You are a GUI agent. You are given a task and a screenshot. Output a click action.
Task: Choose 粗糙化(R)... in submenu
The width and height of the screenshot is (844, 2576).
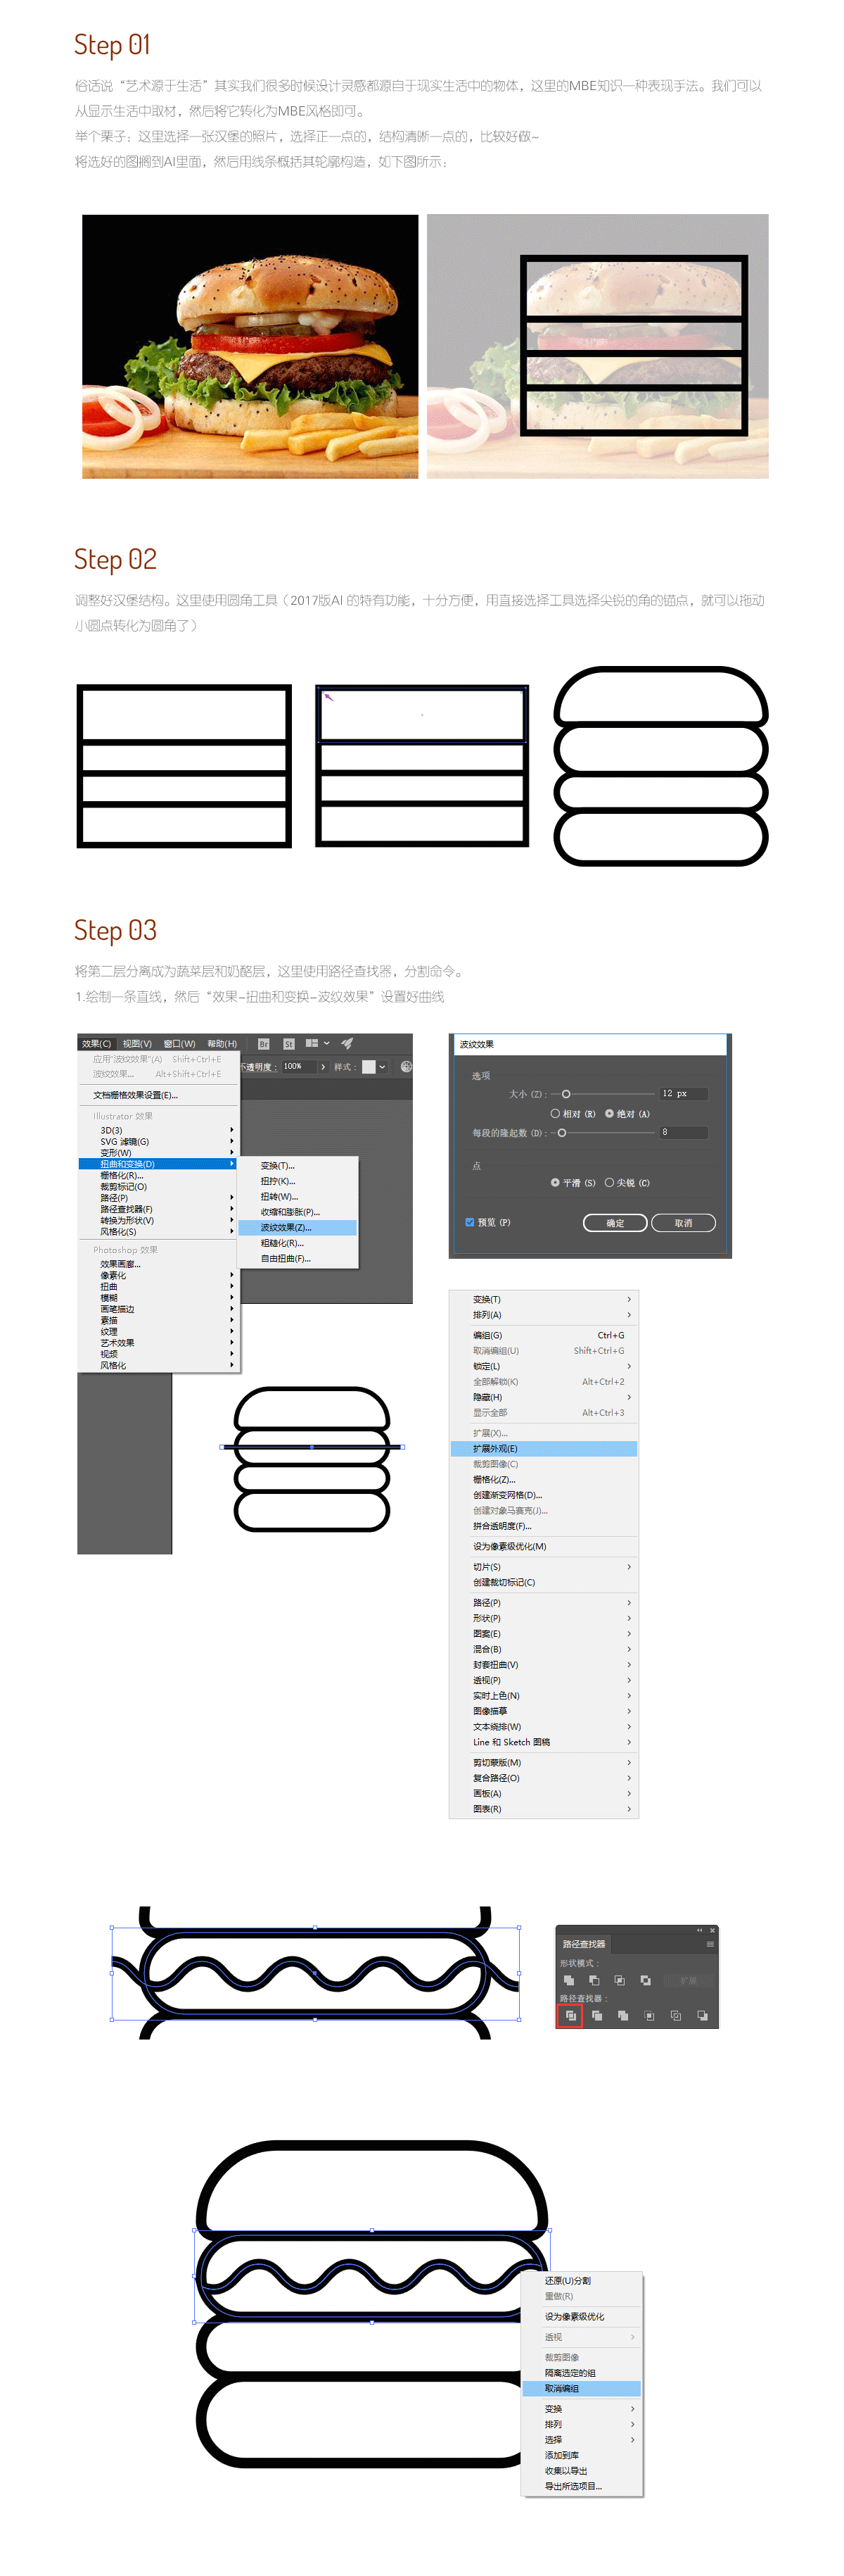tap(298, 1243)
